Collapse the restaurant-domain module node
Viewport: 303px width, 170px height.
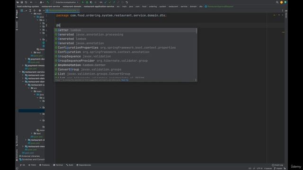23,82
